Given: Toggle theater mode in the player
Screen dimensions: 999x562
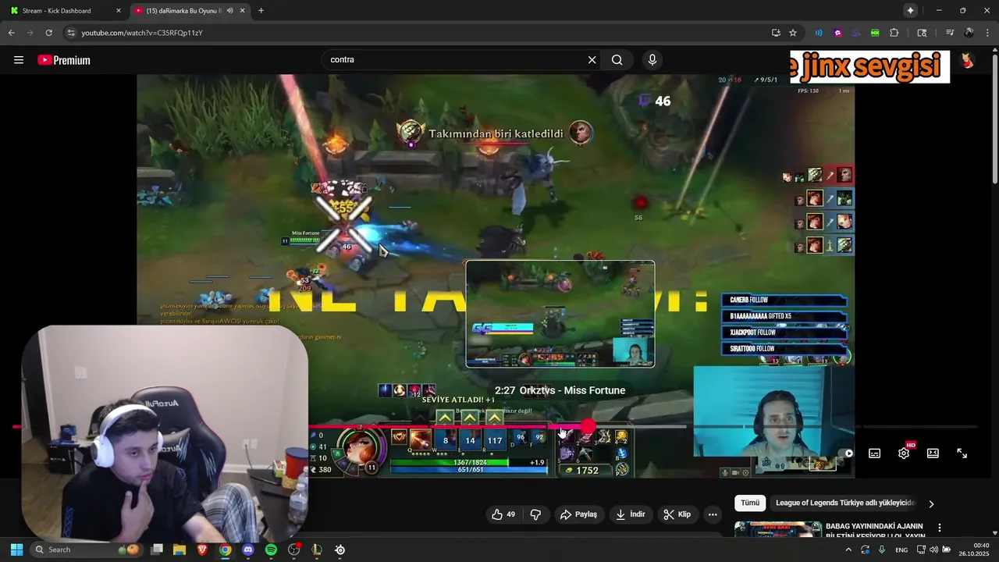Looking at the screenshot, I should tap(933, 454).
